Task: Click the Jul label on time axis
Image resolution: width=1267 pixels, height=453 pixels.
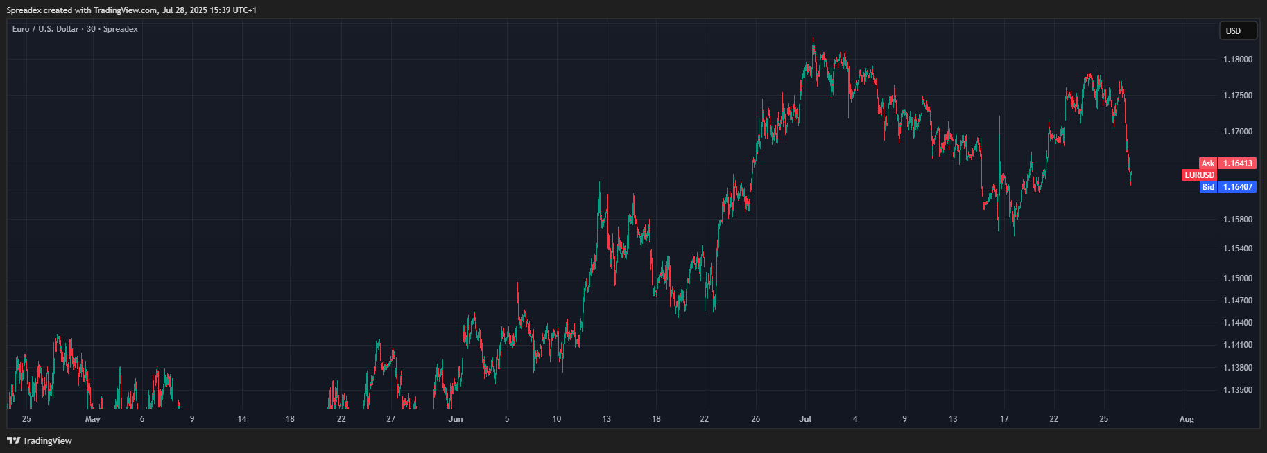Action: pos(805,419)
